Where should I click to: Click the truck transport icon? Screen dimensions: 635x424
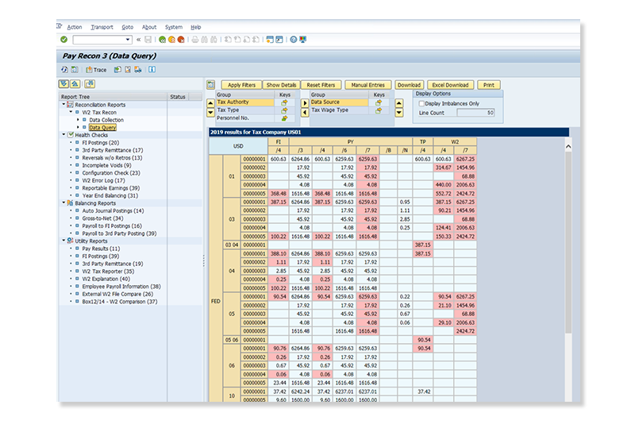138,70
